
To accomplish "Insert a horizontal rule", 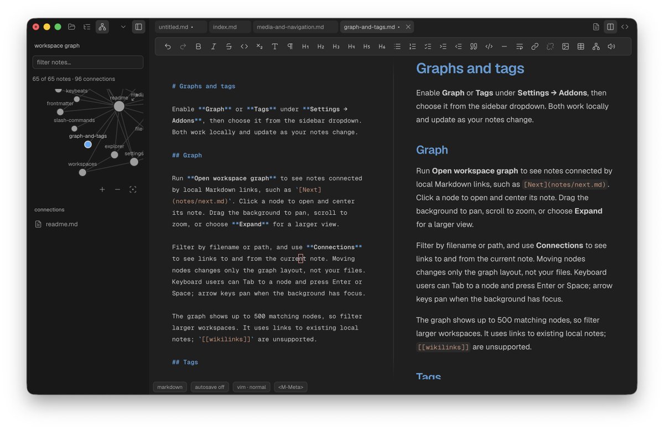I will pos(504,46).
